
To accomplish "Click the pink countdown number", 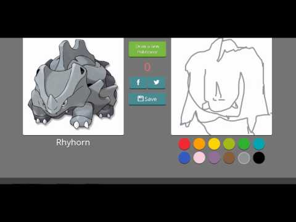I will tap(147, 67).
